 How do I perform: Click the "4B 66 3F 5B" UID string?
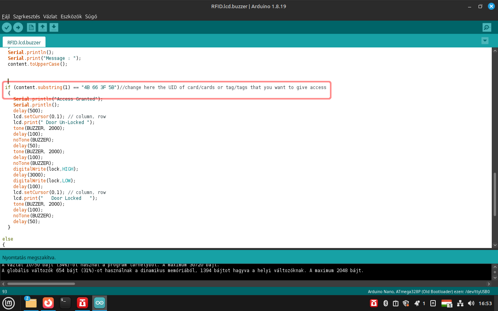pyautogui.click(x=98, y=87)
